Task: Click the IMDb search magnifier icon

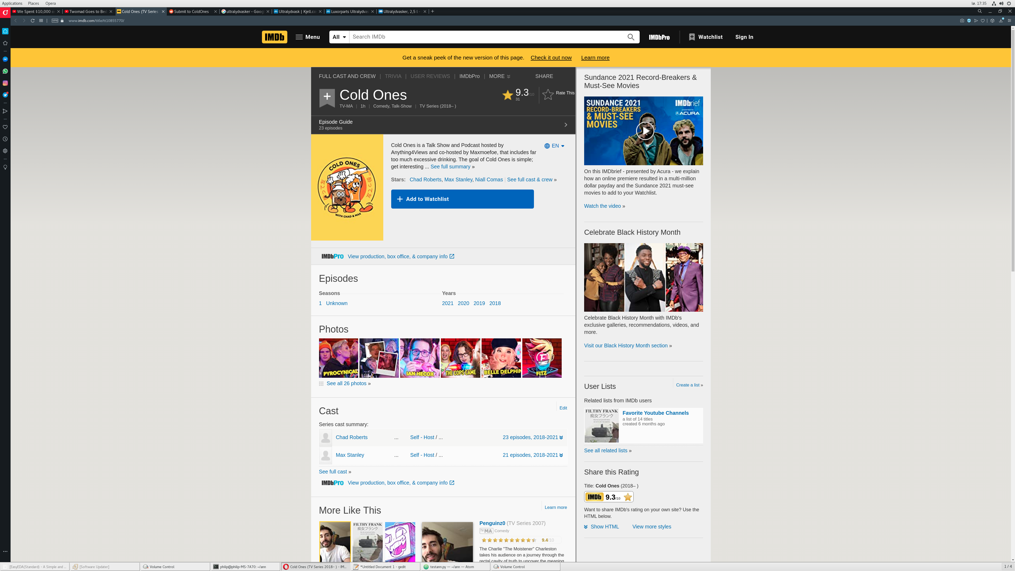Action: [x=631, y=37]
